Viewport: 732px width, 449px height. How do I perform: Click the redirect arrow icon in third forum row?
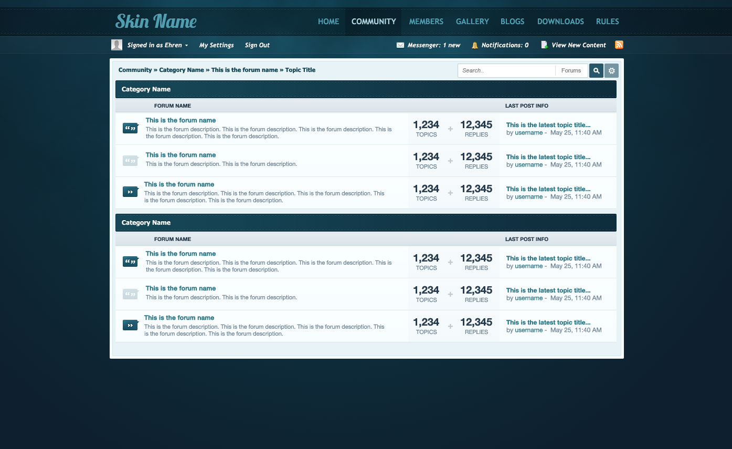pyautogui.click(x=130, y=192)
